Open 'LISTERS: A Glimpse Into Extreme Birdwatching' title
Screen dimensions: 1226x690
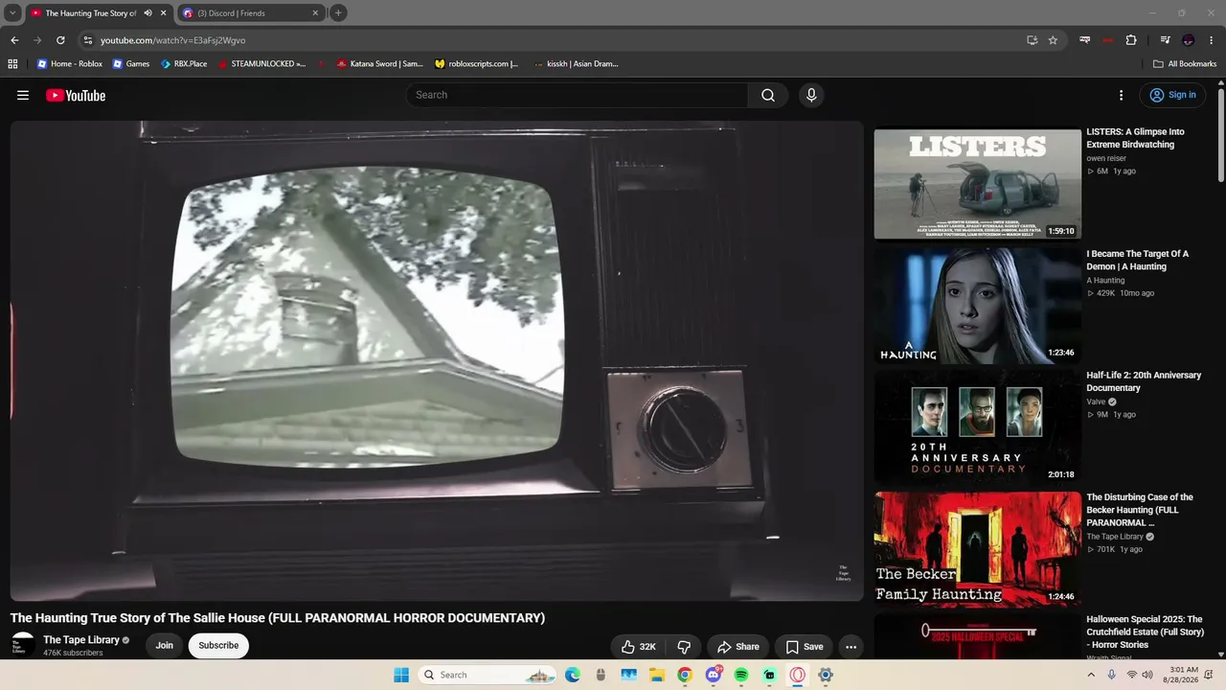(x=1135, y=138)
